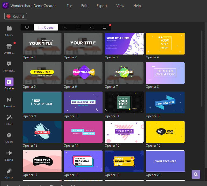Screen dimensions: 207x186
Task: Click the purple search button
Action: coord(196,174)
